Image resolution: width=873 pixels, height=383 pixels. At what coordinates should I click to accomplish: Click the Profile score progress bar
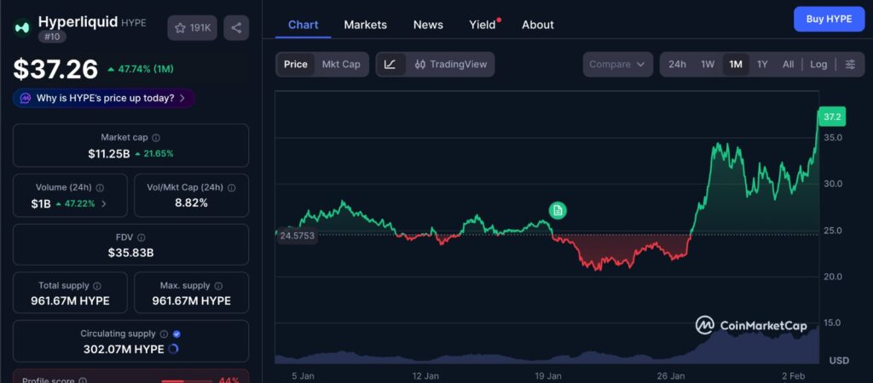coord(187,381)
